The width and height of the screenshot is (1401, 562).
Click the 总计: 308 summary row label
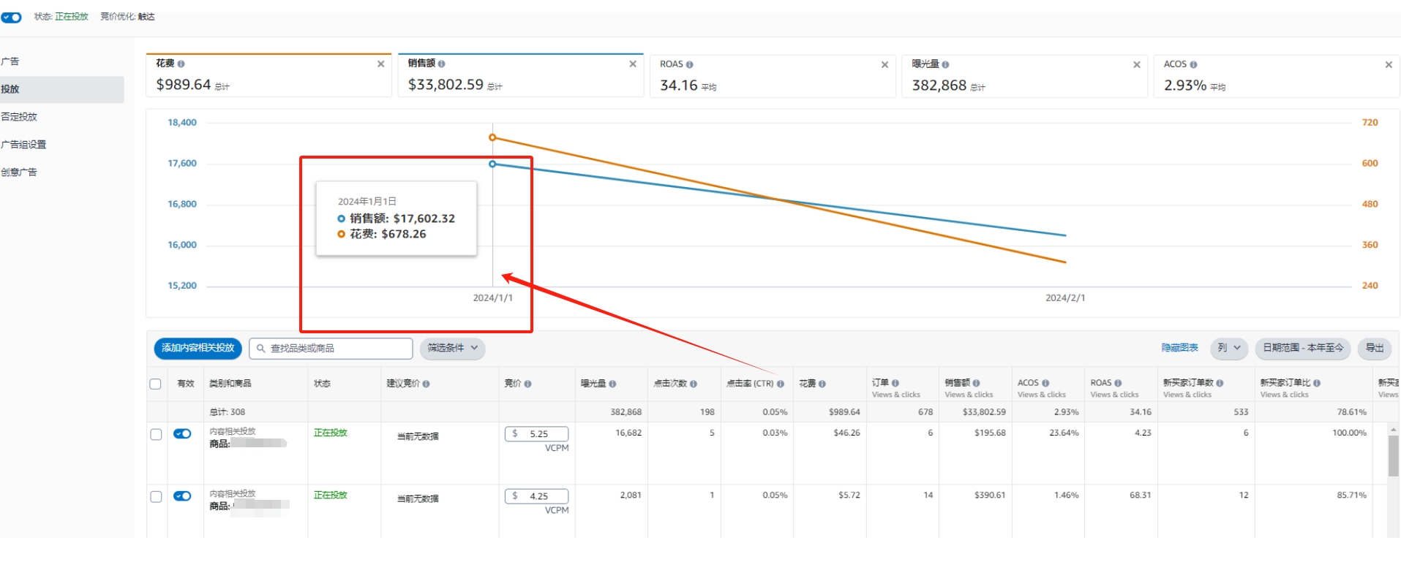tap(228, 412)
